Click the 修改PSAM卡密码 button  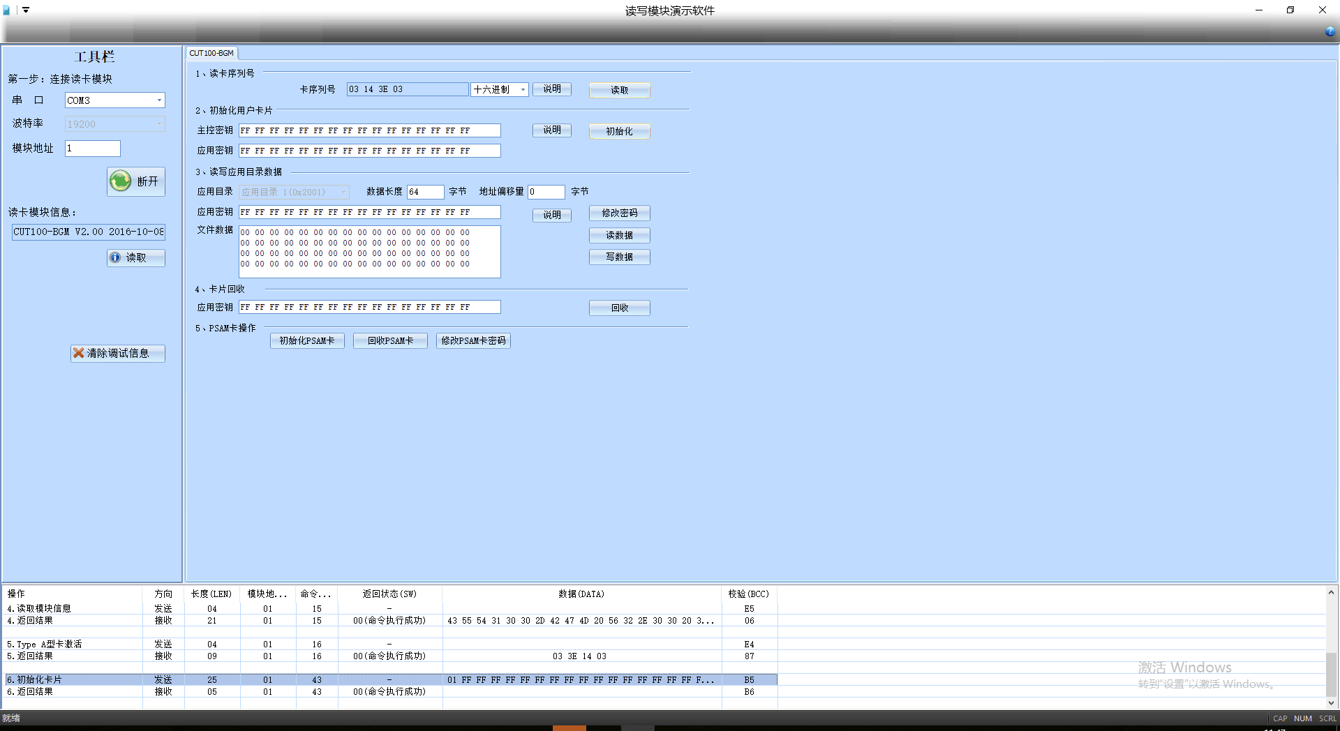[x=473, y=341]
